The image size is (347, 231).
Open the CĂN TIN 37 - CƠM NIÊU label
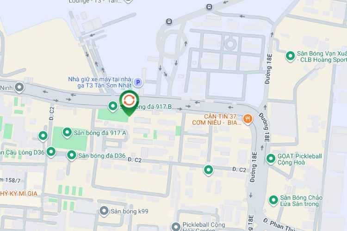[x=217, y=119]
